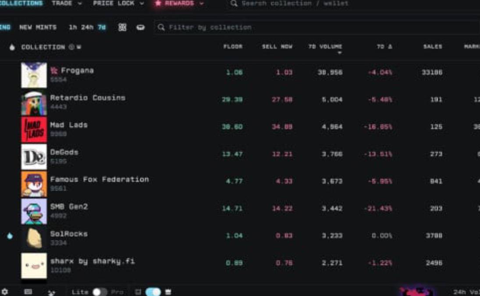Viewport: 480px width, 296px height.
Task: Expand the Price Lock dropdown
Action: click(x=118, y=4)
